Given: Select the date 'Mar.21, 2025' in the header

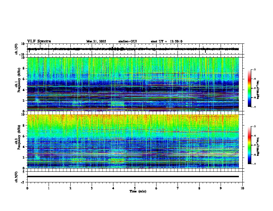Looking at the screenshot, I should click(96, 41).
